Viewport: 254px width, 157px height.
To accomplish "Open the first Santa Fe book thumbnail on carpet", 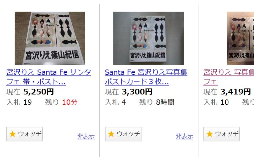I will click(50, 38).
